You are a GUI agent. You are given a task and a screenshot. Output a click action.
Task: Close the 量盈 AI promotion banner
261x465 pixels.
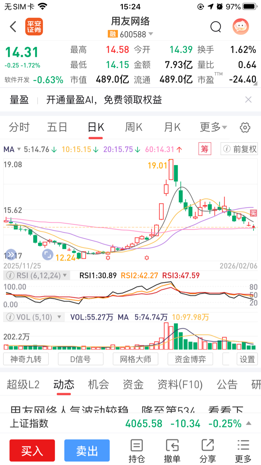(248, 100)
